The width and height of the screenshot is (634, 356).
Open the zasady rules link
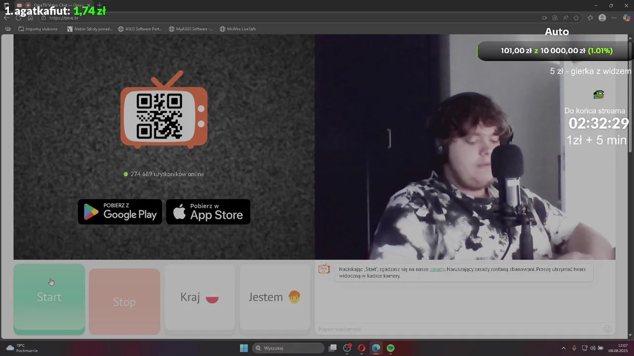[437, 269]
